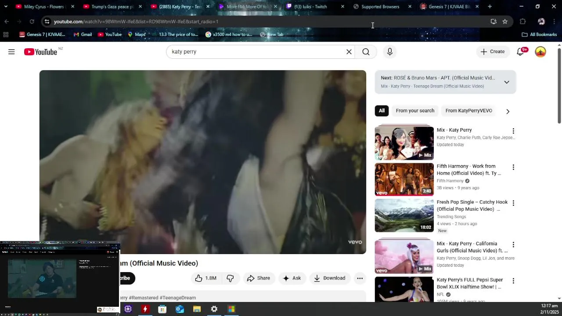Close the Supported Browsers tab
562x316 pixels.
click(410, 7)
